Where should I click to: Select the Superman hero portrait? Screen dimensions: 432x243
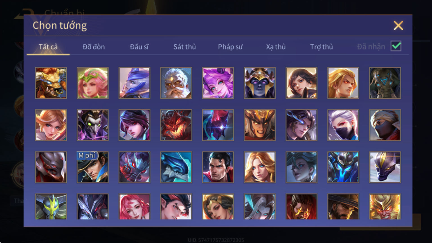pyautogui.click(x=218, y=167)
